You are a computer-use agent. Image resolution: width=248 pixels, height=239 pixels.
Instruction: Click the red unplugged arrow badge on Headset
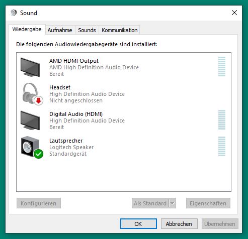[x=39, y=101]
